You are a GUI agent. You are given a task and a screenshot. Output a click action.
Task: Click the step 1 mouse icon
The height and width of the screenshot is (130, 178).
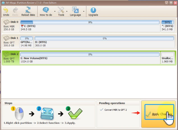click(x=19, y=113)
